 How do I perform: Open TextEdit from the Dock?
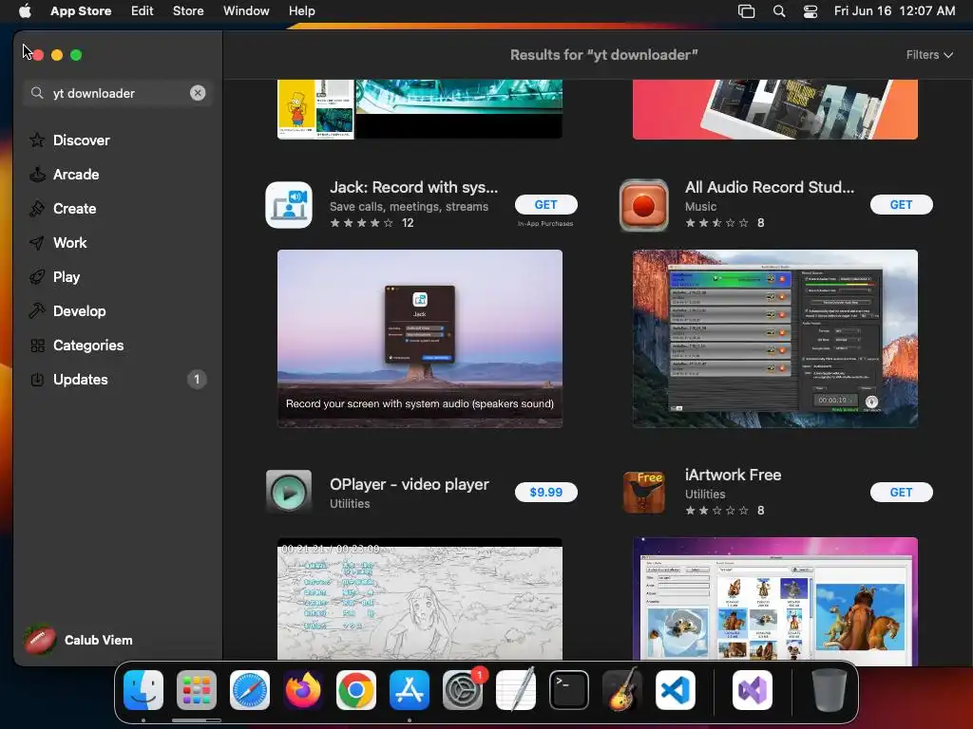click(x=516, y=690)
